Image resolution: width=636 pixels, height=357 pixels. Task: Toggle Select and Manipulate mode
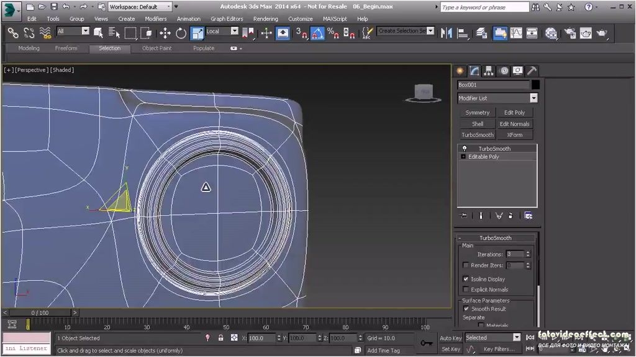pos(266,33)
